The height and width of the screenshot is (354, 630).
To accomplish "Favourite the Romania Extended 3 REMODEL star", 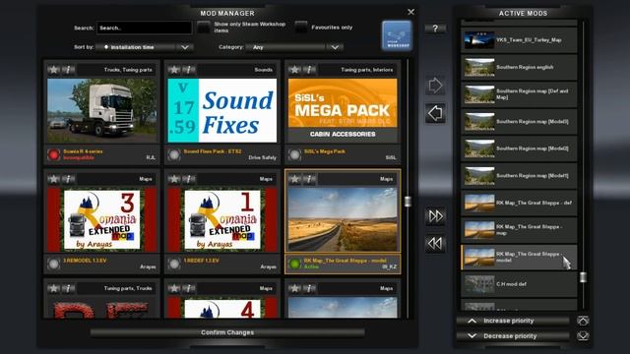I will pyautogui.click(x=53, y=179).
